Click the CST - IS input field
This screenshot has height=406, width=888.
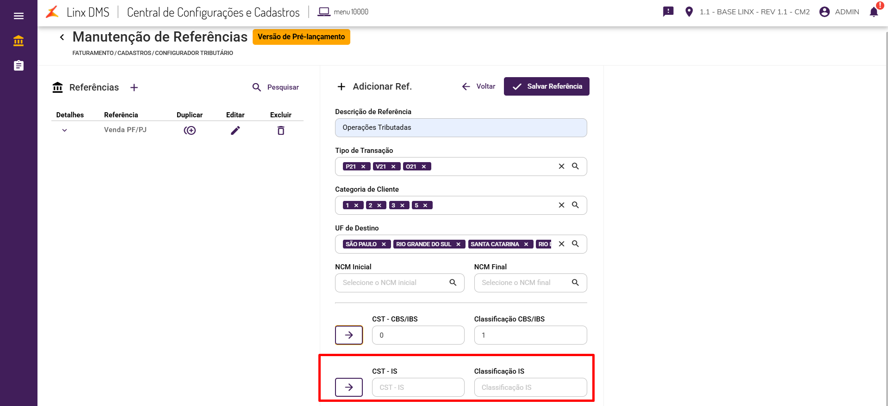[418, 388]
